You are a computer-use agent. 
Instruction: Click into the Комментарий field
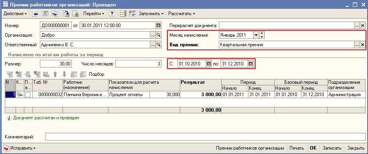coord(205,136)
